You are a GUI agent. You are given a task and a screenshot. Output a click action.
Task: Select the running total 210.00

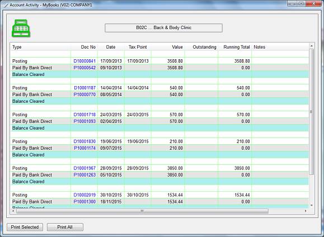click(x=243, y=141)
